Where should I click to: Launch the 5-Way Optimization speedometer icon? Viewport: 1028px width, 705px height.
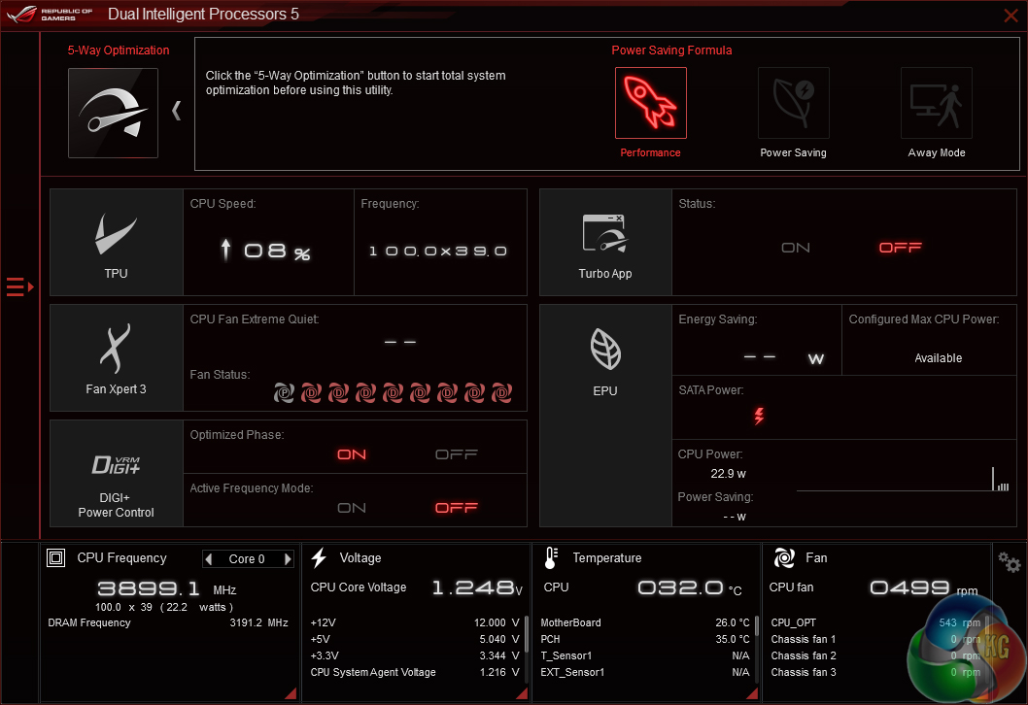[x=113, y=113]
